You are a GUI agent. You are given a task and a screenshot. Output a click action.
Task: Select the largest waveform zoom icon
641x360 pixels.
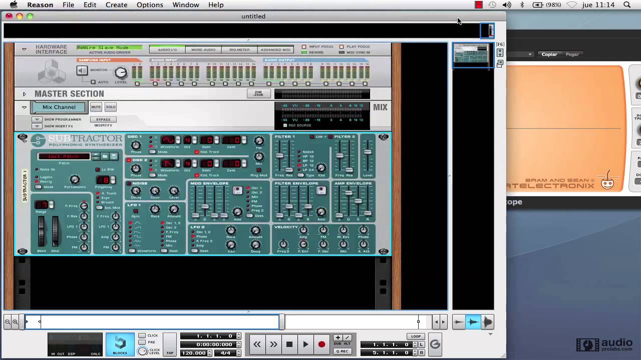pyautogui.click(x=487, y=322)
